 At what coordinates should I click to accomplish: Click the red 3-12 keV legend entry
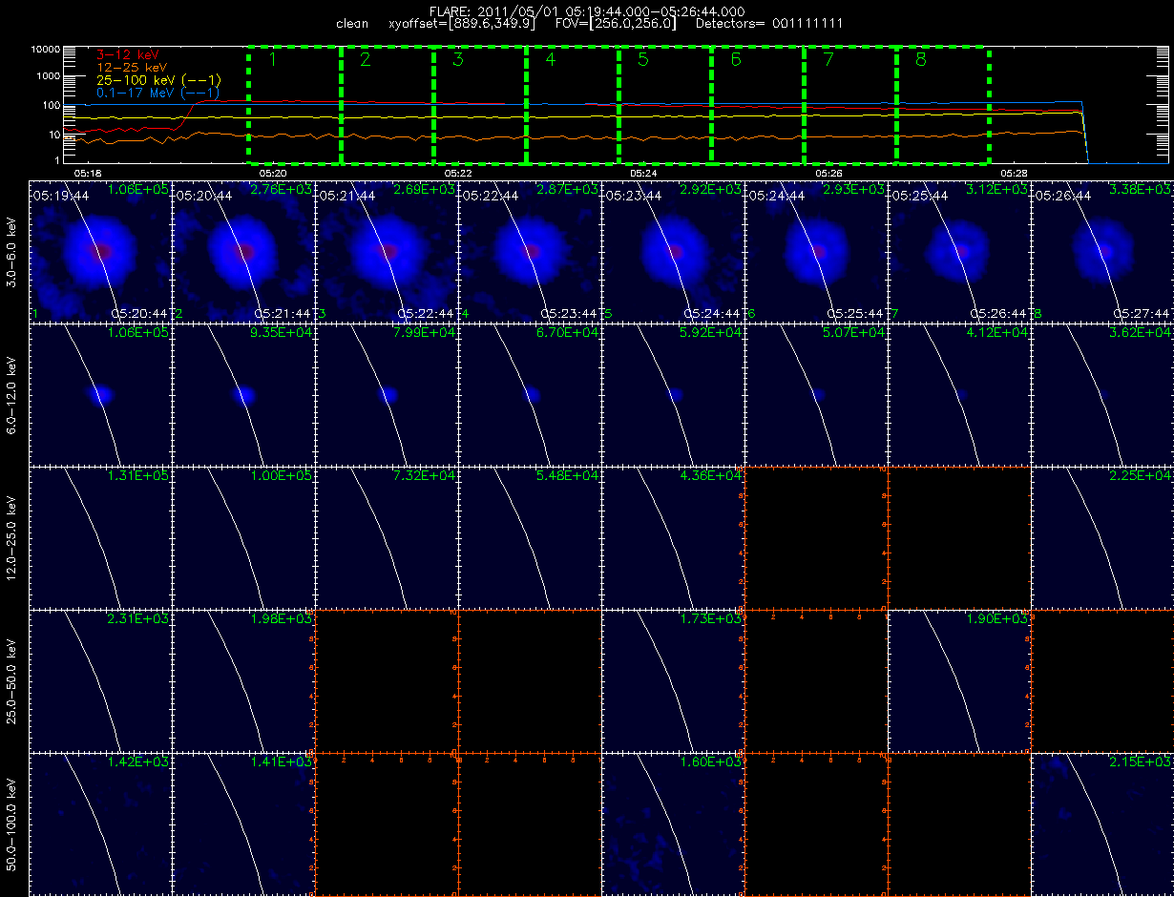pos(128,55)
